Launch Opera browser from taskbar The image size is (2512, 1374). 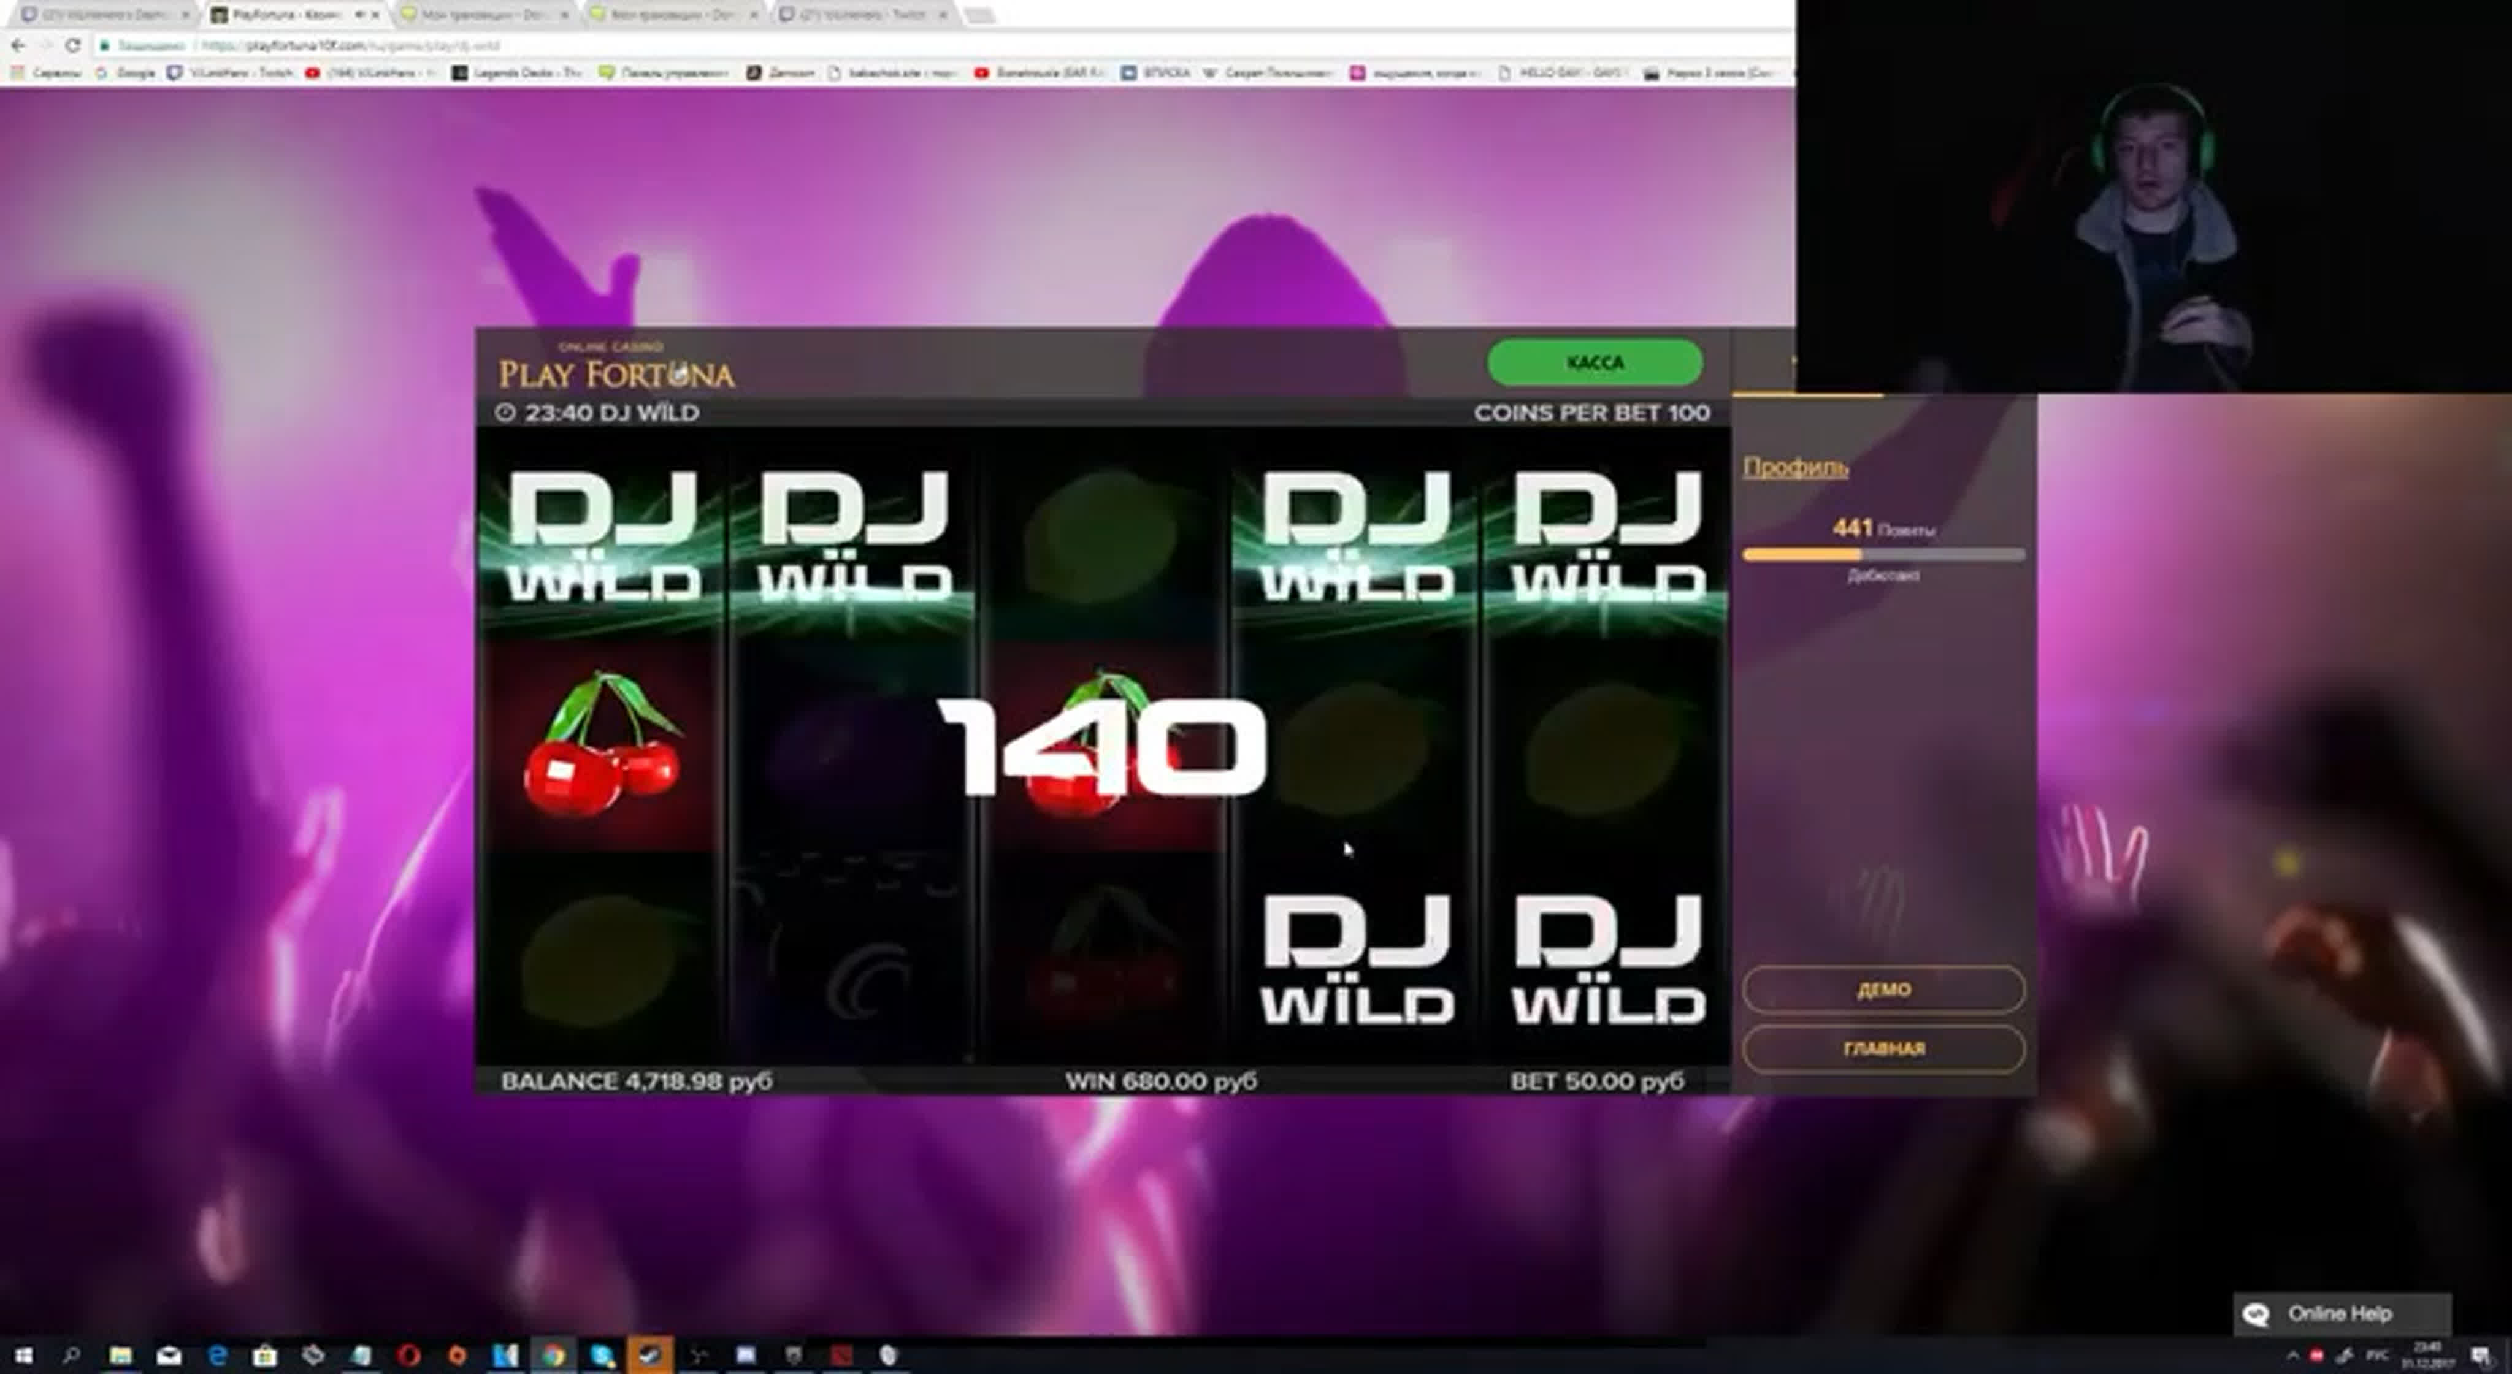pyautogui.click(x=408, y=1356)
